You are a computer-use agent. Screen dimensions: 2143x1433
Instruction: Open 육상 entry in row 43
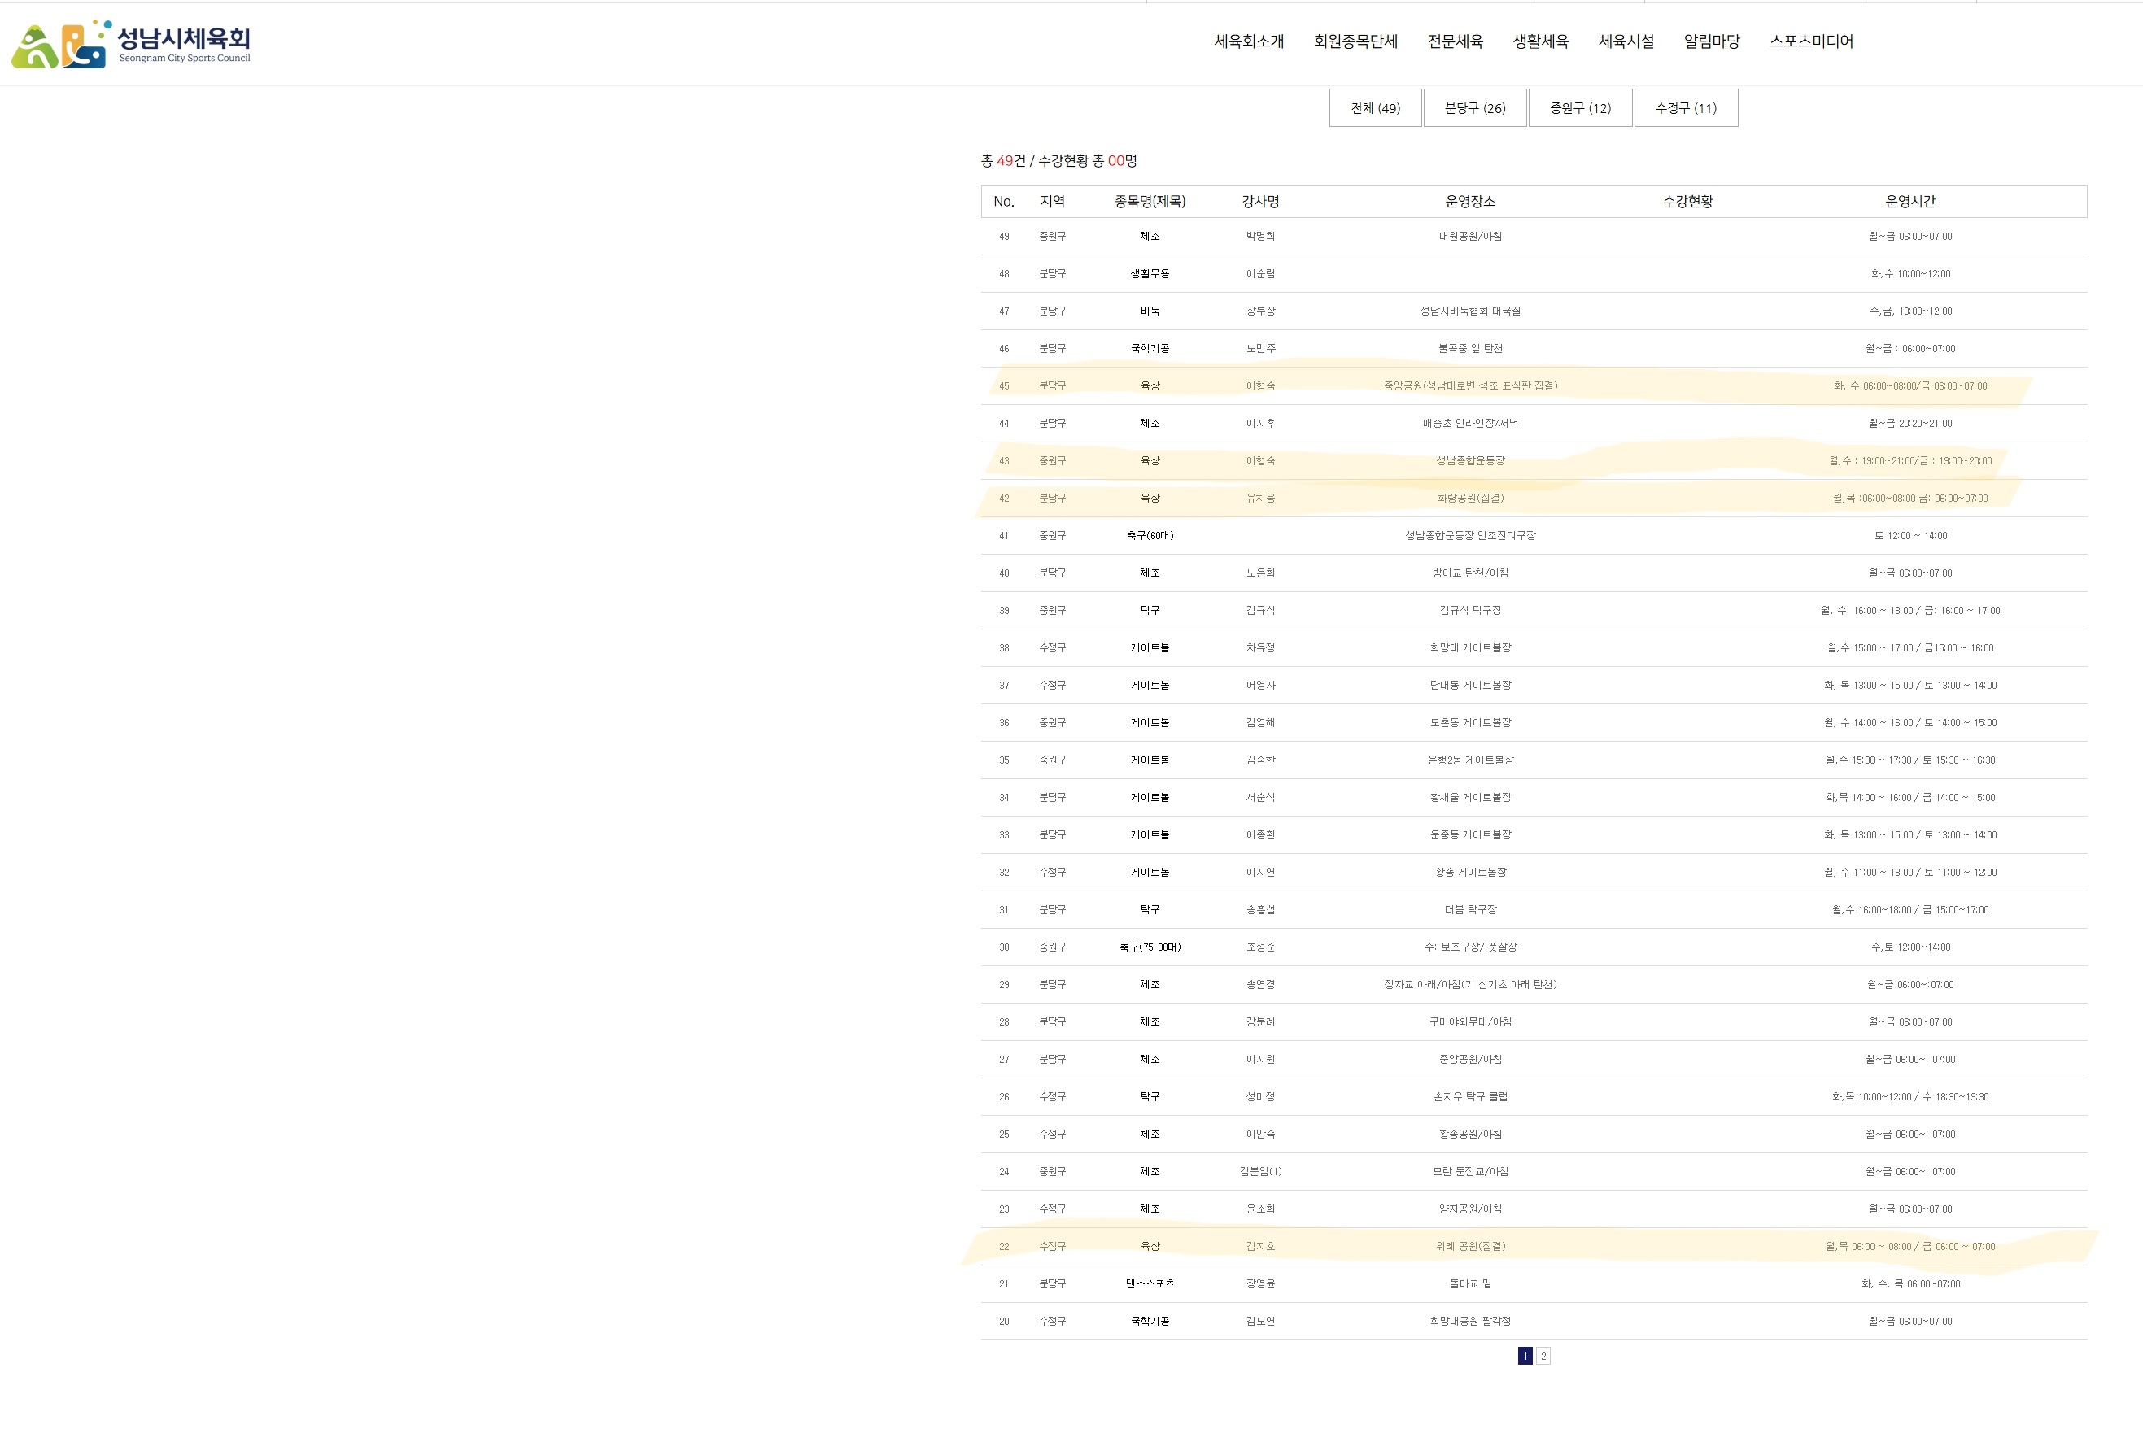(x=1150, y=461)
